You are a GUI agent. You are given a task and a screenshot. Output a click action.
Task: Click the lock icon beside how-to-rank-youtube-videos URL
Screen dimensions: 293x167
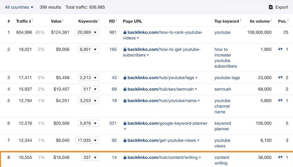125,33
